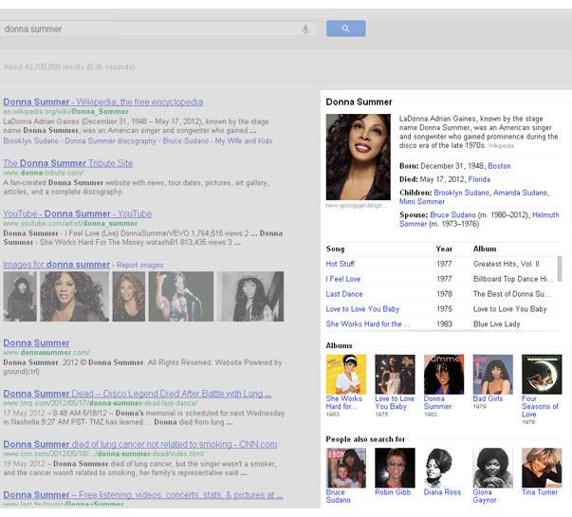Open the Brooklyn Sudano sitelink under Wikipedia

30,140
